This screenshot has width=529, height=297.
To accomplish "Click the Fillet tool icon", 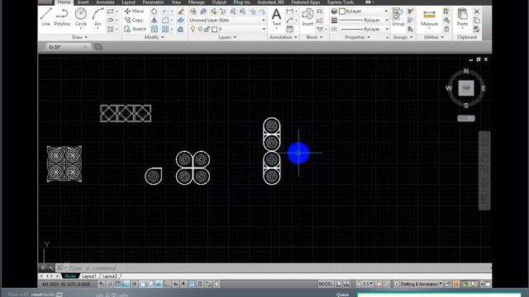I will click(x=165, y=20).
